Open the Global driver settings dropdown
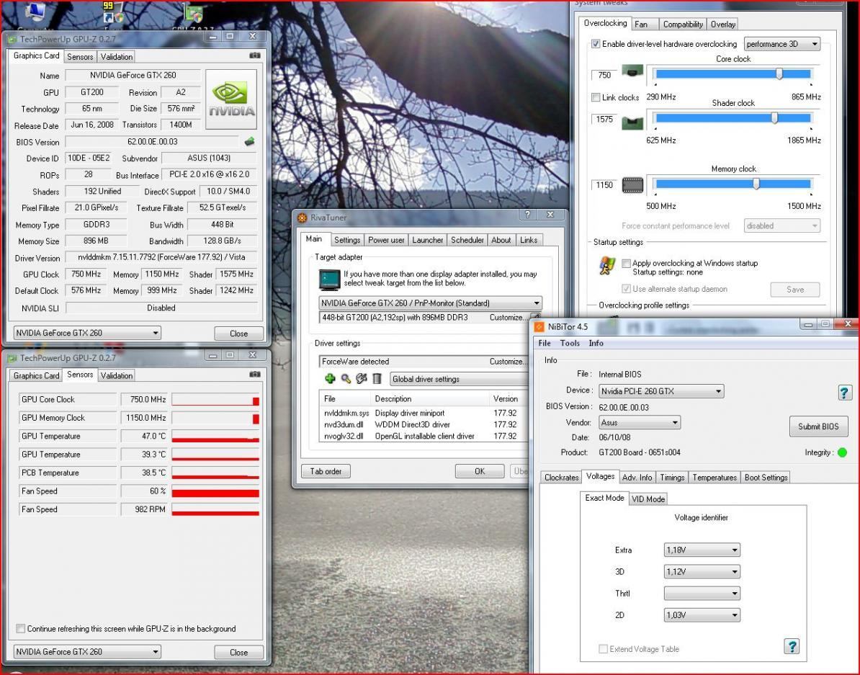 460,379
